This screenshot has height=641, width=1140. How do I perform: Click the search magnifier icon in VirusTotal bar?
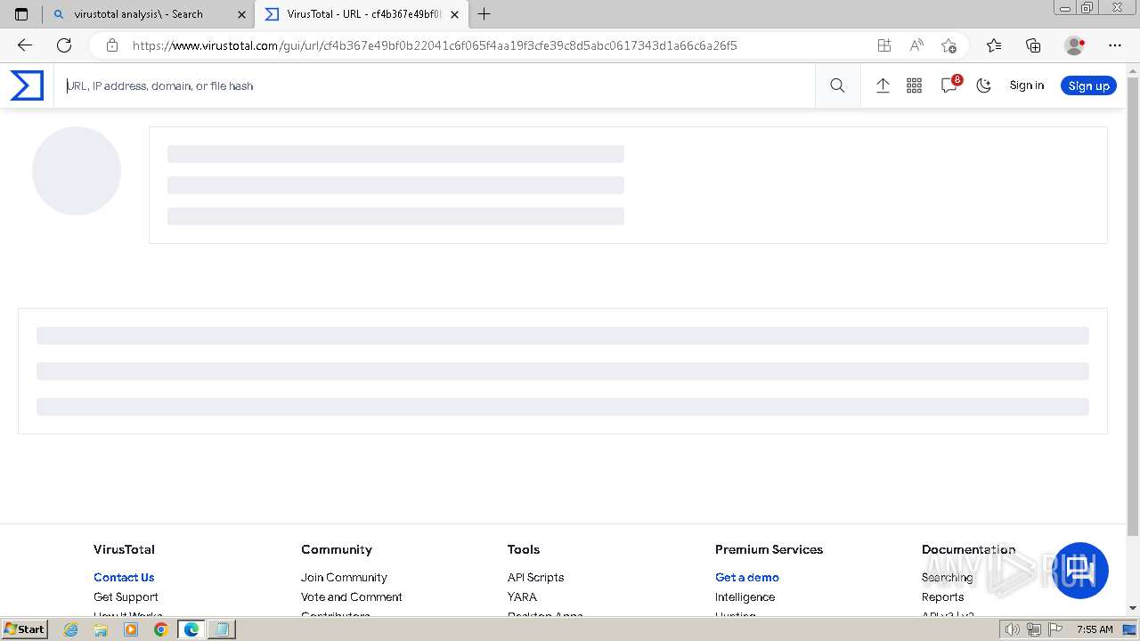[837, 85]
